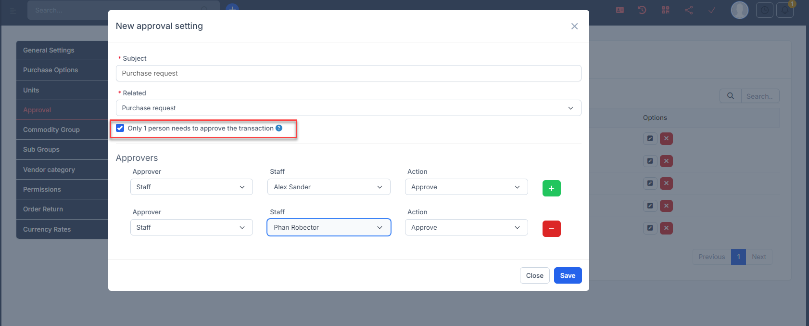Expand the Related dropdown
Image resolution: width=809 pixels, height=326 pixels.
click(348, 108)
